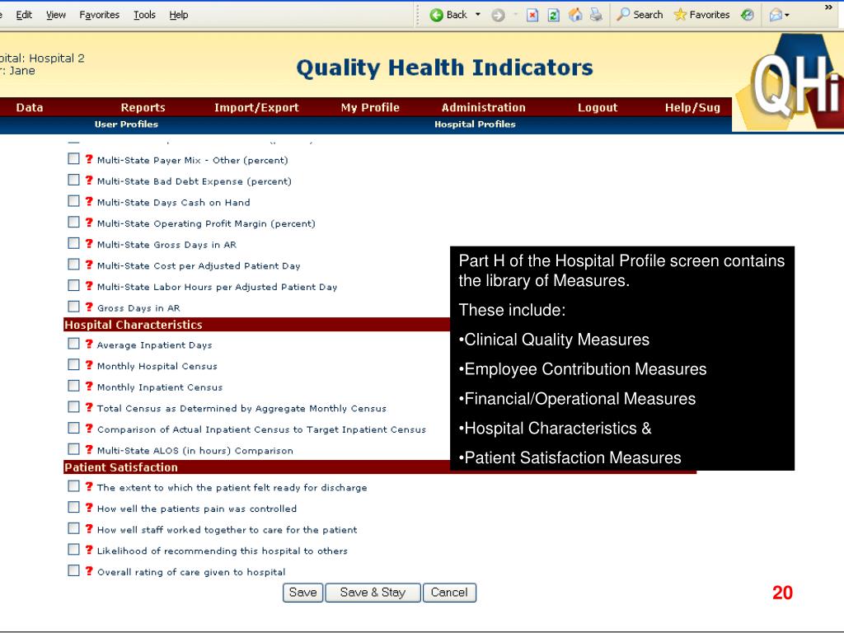This screenshot has width=844, height=633.
Task: Open help for Overall rating of care
Action: point(89,570)
